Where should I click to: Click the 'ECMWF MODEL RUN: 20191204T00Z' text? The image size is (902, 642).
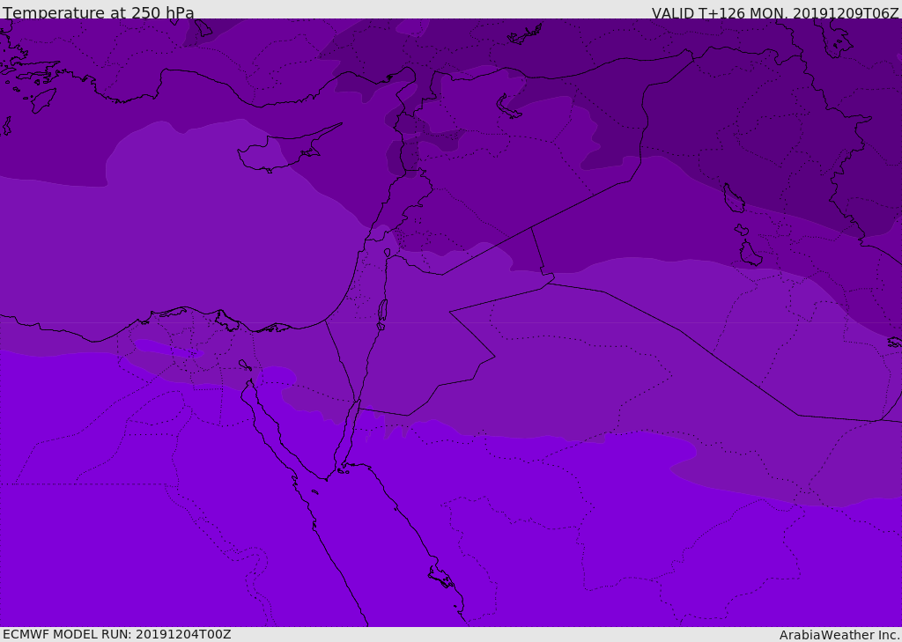click(x=117, y=634)
